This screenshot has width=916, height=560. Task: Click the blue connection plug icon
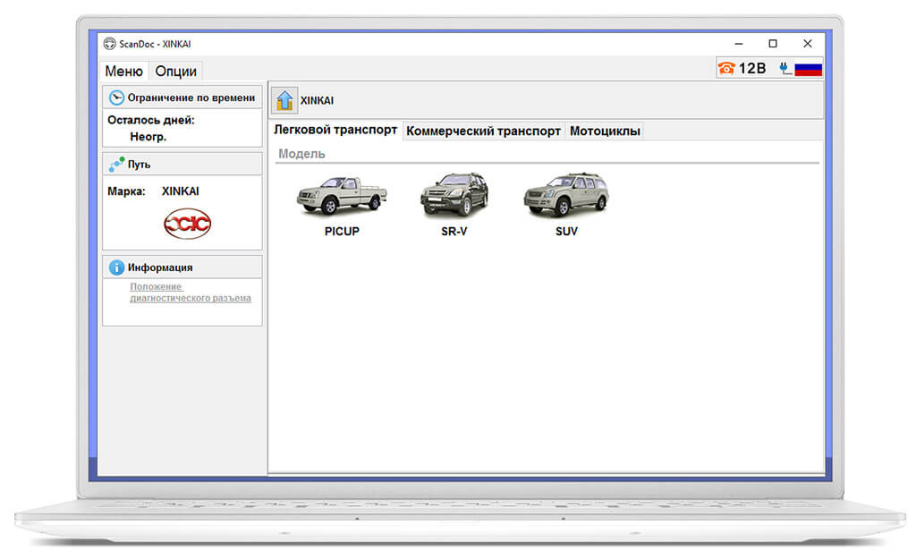coord(785,68)
